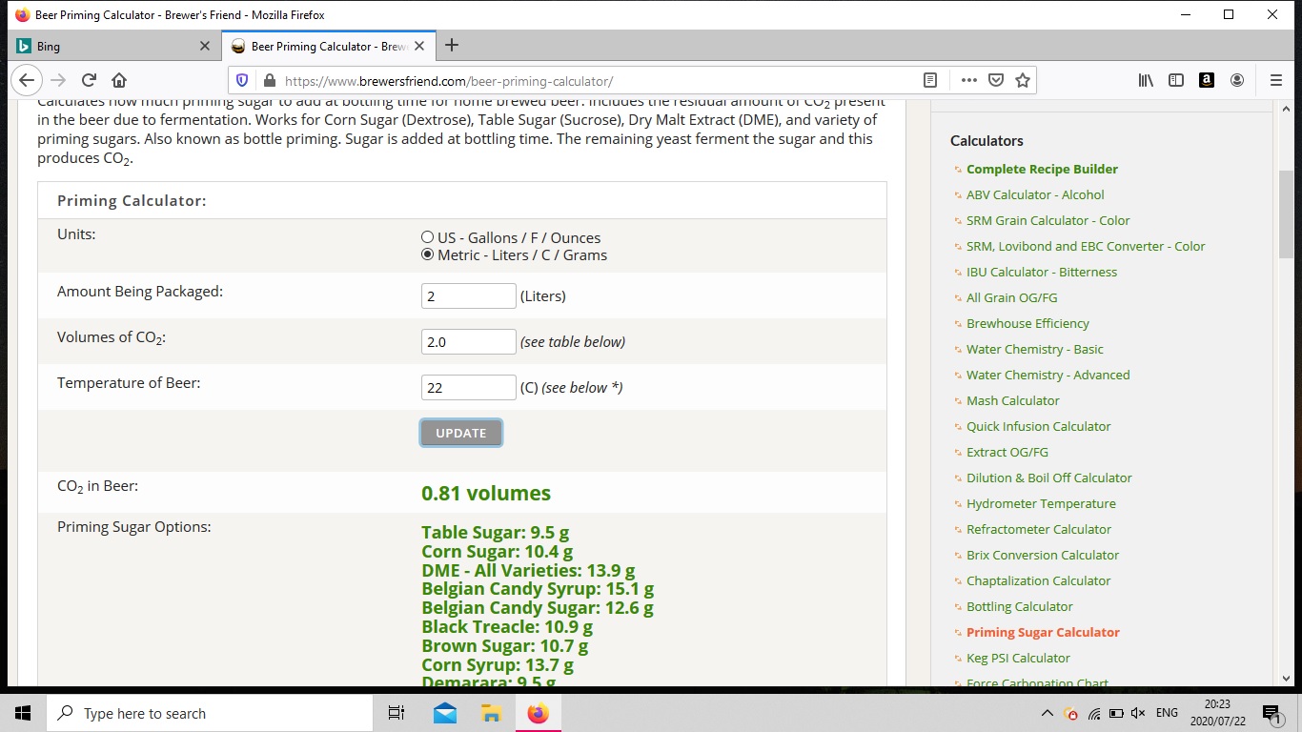Bookmark this page with the star
This screenshot has height=732, width=1302.
point(1023,81)
